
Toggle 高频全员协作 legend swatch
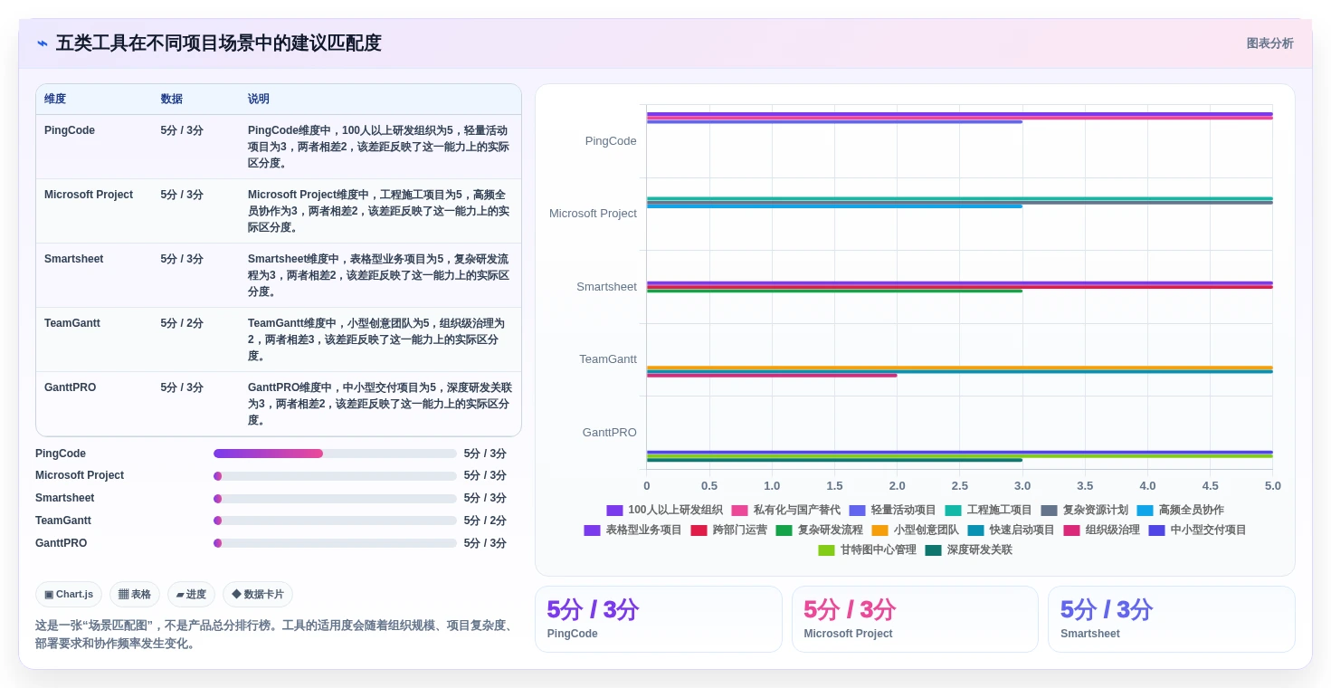[x=1145, y=511]
